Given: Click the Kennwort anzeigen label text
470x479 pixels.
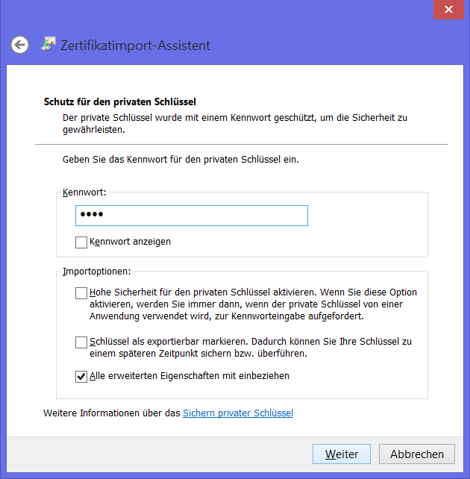Looking at the screenshot, I should point(130,242).
